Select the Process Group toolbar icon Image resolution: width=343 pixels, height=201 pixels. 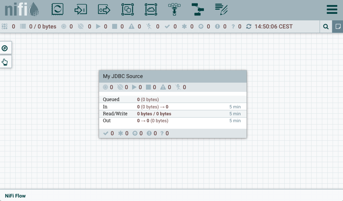pos(128,10)
